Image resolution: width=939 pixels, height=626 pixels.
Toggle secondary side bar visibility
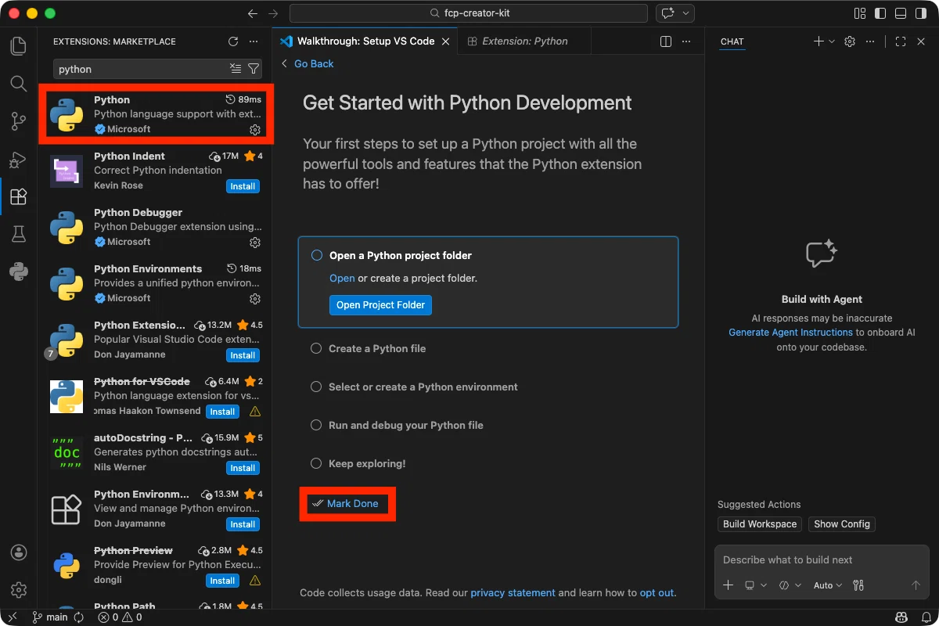point(921,13)
